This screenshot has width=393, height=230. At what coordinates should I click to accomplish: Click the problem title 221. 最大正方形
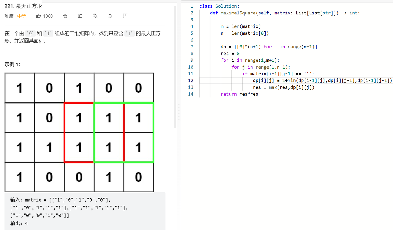point(23,6)
